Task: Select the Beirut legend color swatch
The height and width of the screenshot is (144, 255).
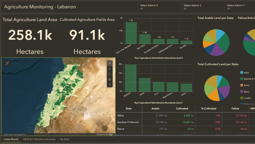Action: click(242, 85)
